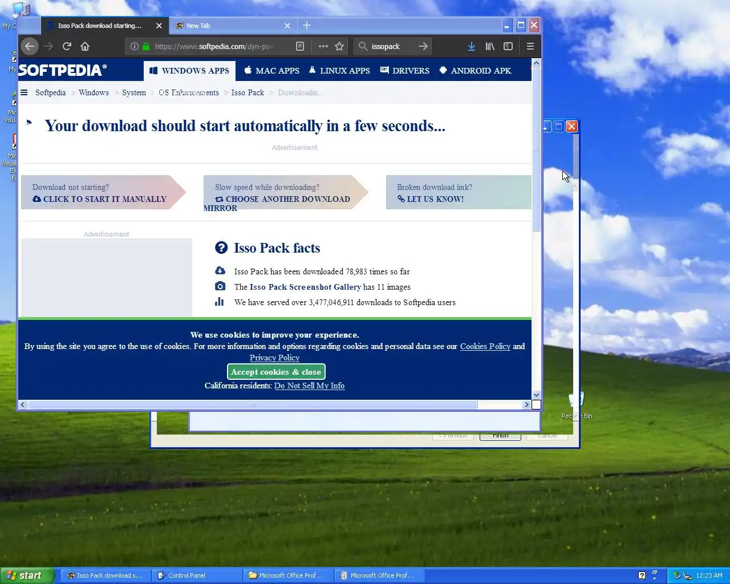The image size is (730, 584).
Task: Go to OS Enhancements breadcrumb link
Action: pyautogui.click(x=189, y=92)
